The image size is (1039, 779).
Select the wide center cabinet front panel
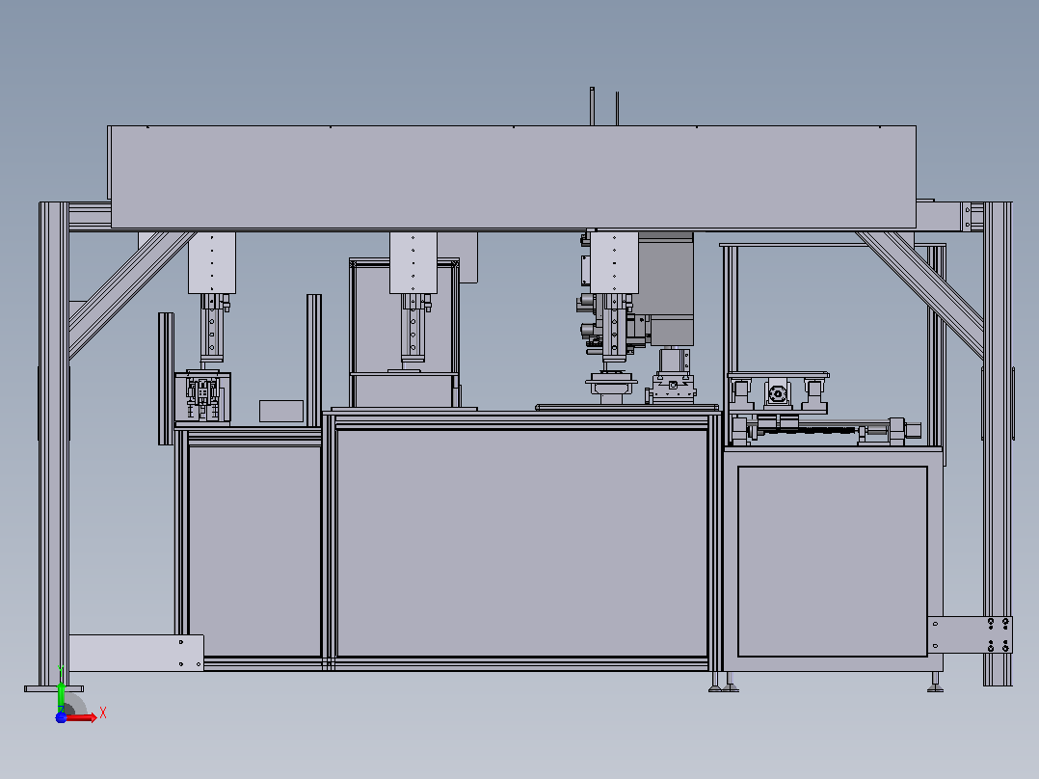tap(521, 543)
